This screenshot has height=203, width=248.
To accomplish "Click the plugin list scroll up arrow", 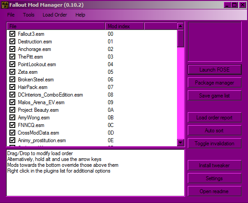I will [181, 26].
